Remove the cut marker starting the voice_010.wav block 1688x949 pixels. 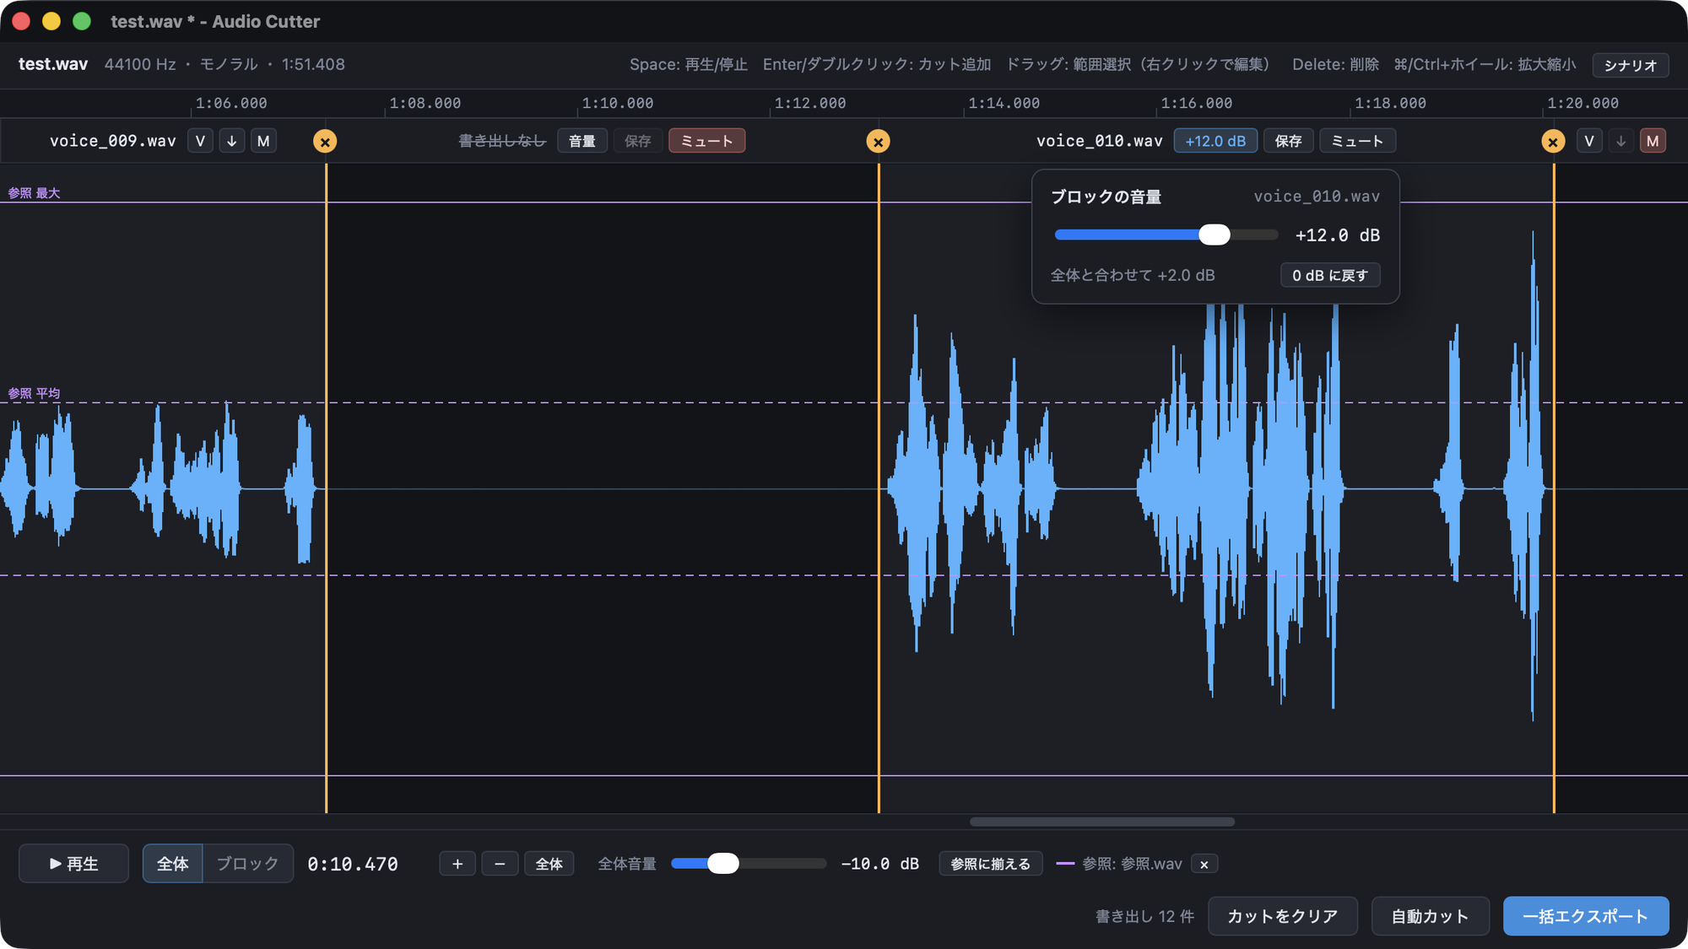tap(879, 142)
